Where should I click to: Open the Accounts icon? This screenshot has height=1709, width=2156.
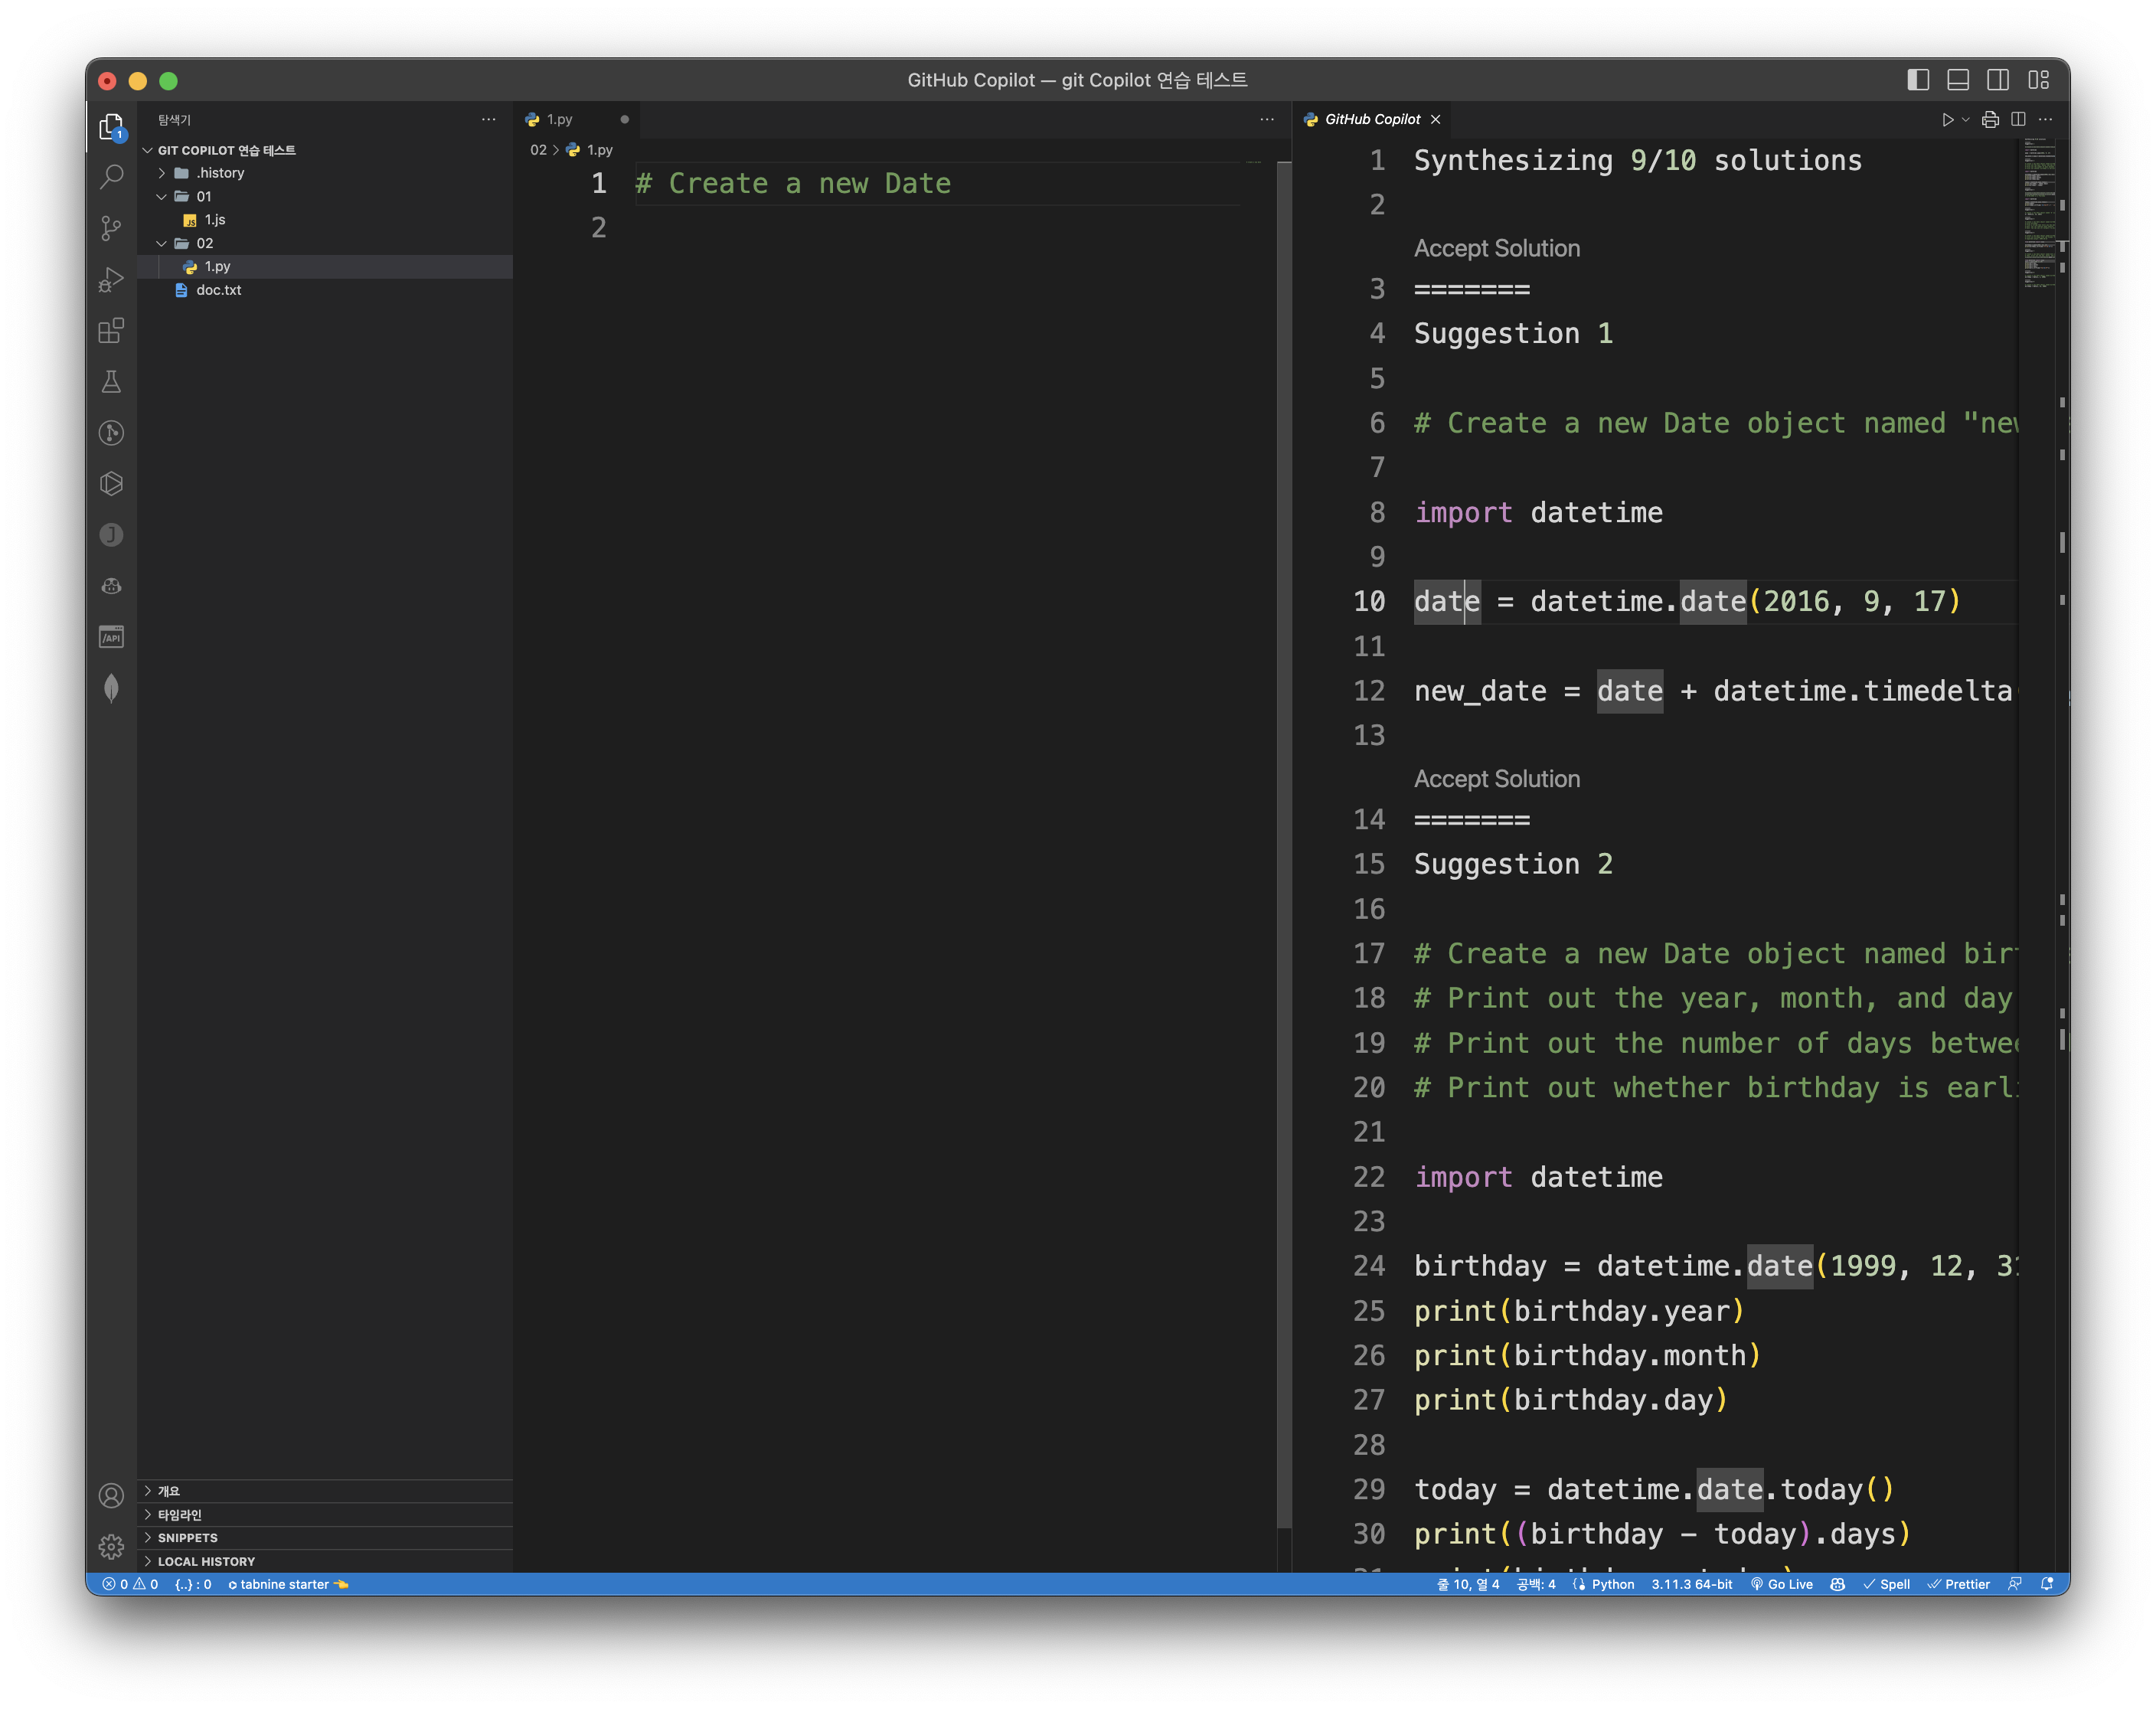pos(111,1495)
